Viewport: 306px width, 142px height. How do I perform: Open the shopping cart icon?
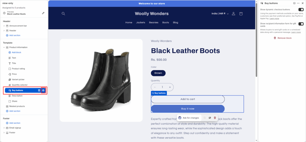241,14
